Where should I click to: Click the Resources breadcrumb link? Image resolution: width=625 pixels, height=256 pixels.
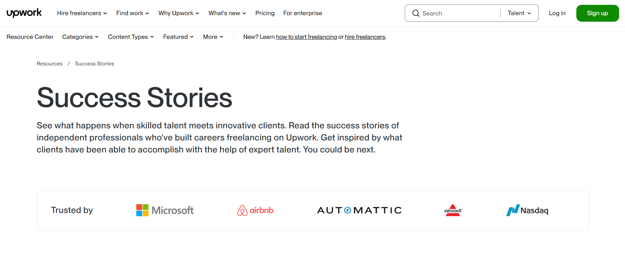(x=50, y=64)
